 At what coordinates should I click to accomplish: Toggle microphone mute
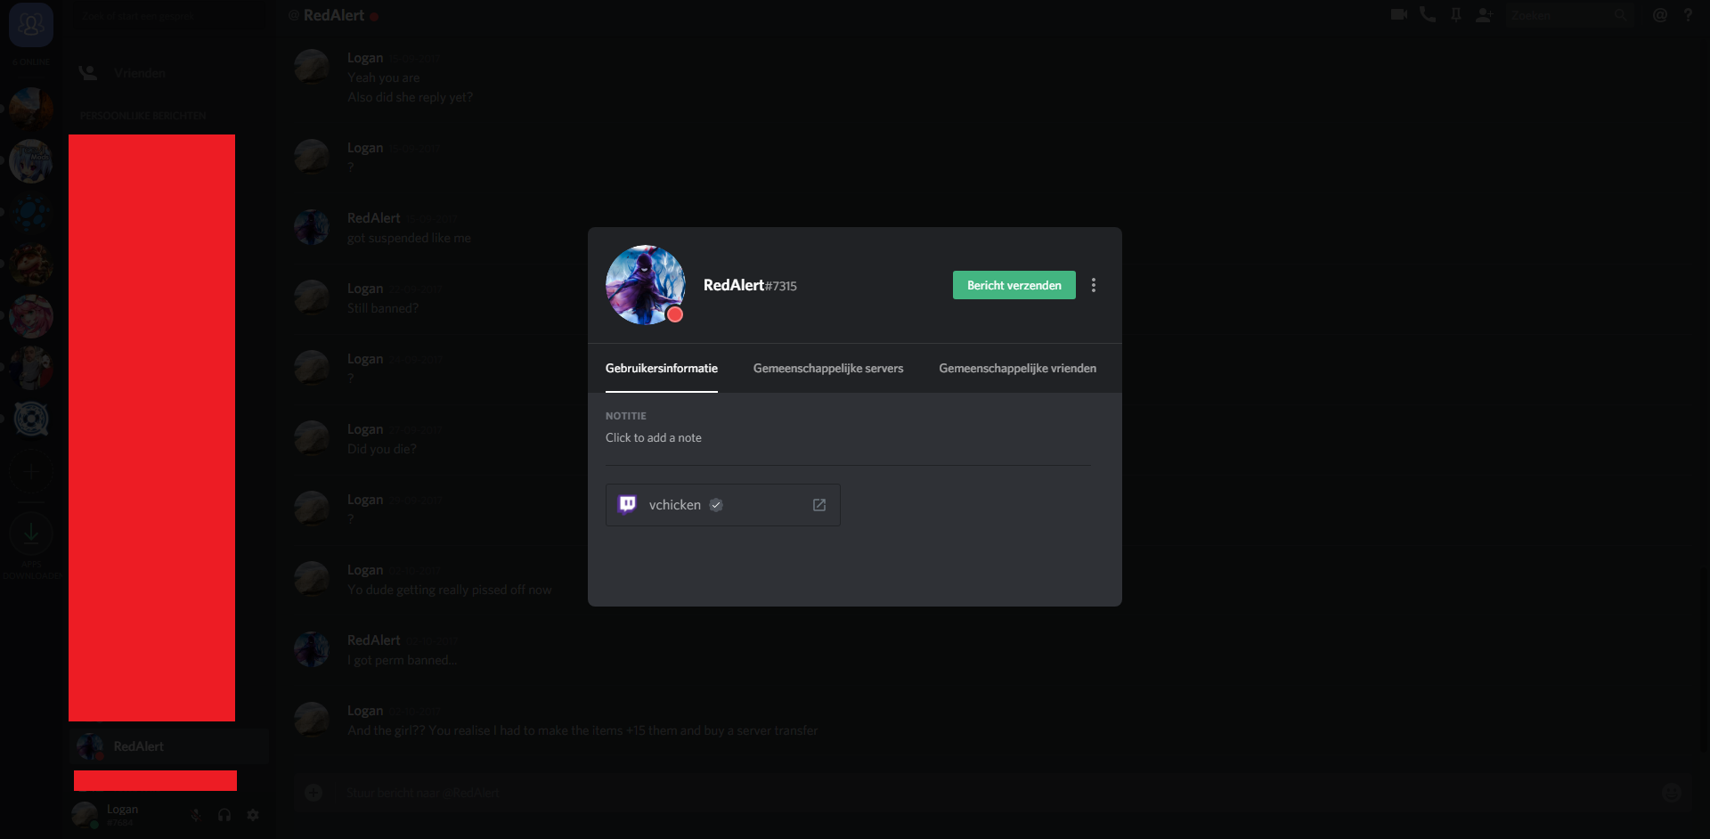(x=196, y=815)
